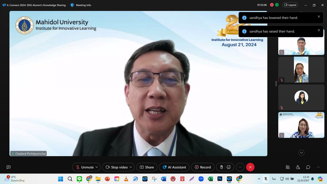
Task: Click the green network quality indicator
Action: point(277,5)
